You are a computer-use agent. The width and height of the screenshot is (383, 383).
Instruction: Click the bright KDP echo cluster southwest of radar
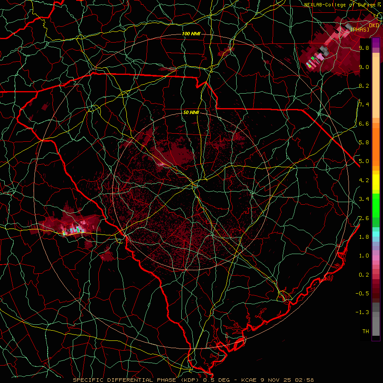(x=73, y=229)
